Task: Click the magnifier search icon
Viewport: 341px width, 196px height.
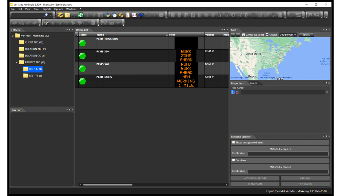Action: [x=46, y=15]
